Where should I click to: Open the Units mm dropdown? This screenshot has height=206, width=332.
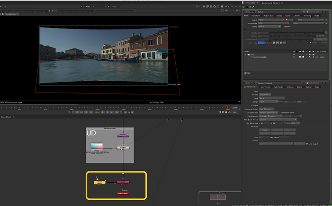296,123
